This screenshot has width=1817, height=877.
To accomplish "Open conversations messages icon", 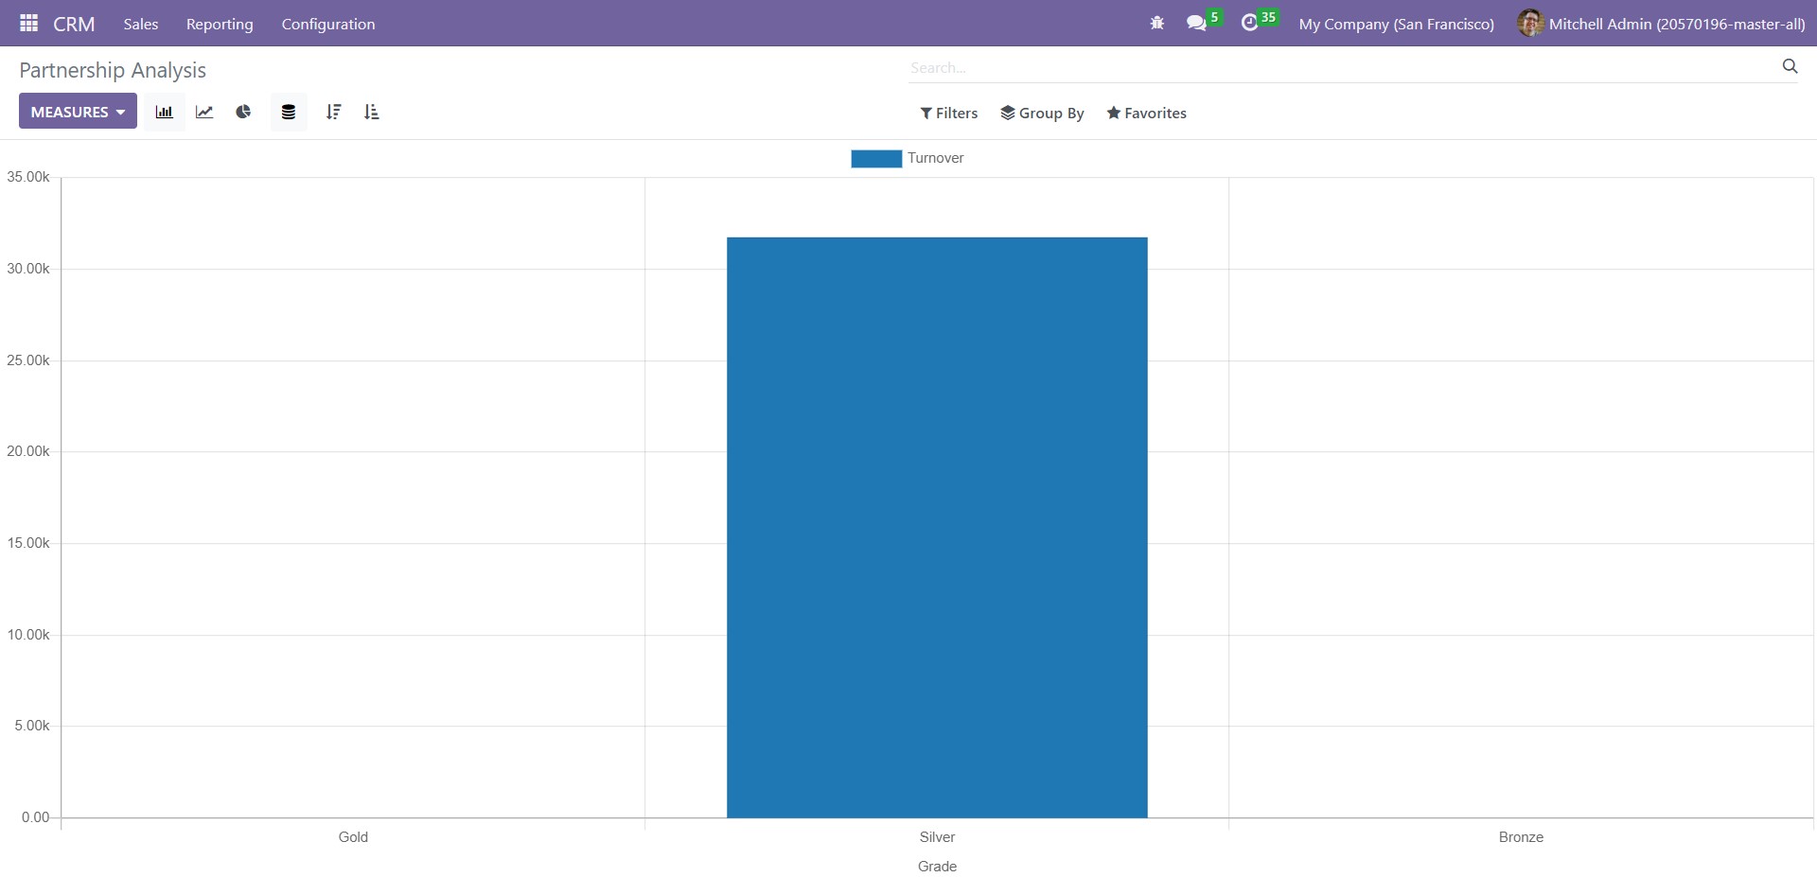I will 1196,23.
